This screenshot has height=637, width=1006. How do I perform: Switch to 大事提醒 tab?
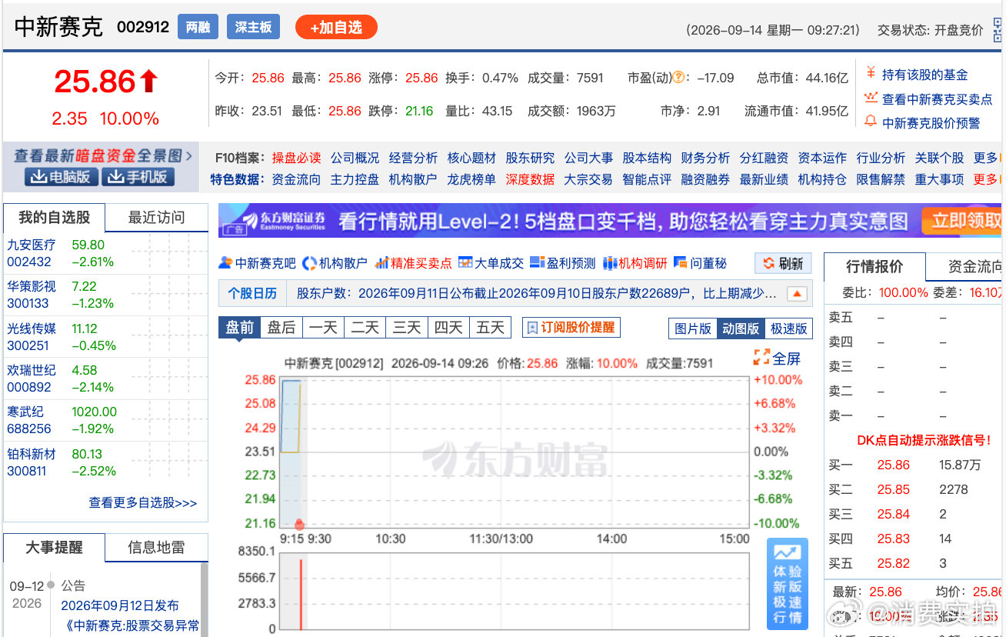point(54,548)
